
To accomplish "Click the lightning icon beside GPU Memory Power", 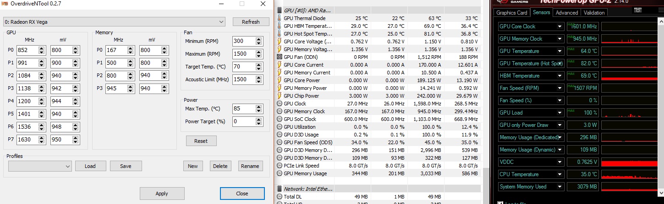I will coord(280,88).
